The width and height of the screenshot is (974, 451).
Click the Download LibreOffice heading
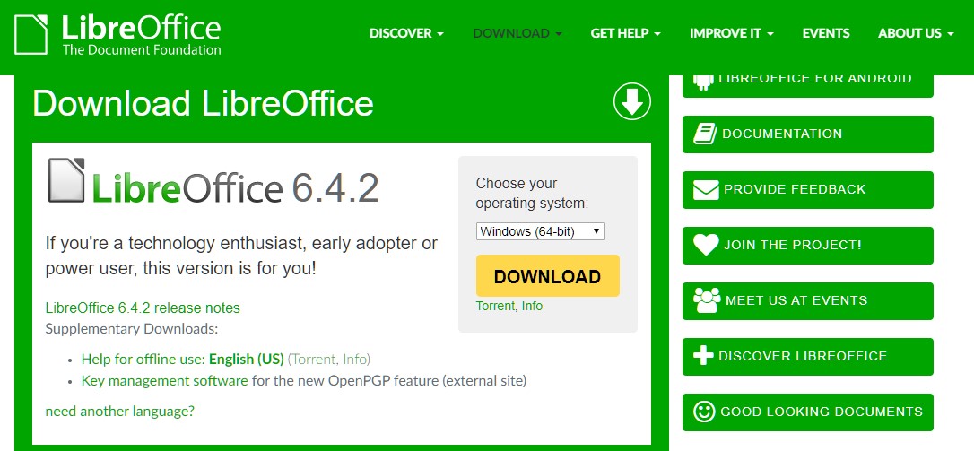point(203,103)
